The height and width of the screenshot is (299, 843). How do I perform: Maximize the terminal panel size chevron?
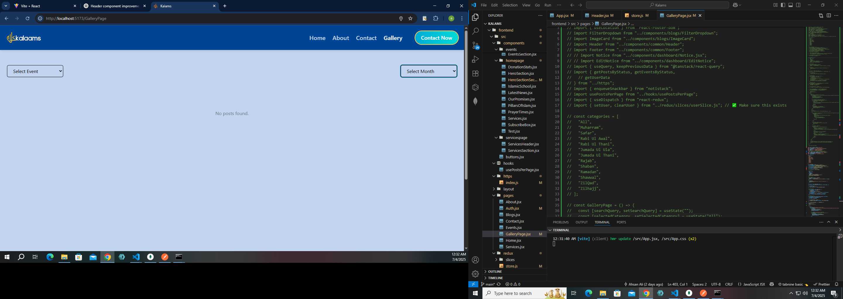(829, 222)
